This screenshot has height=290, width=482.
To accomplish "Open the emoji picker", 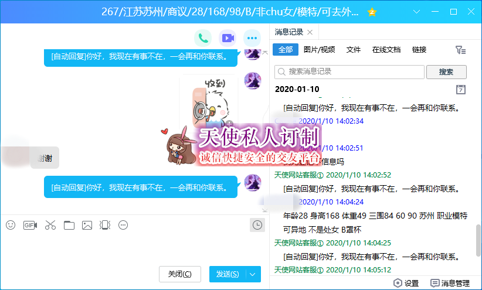I will [x=11, y=225].
